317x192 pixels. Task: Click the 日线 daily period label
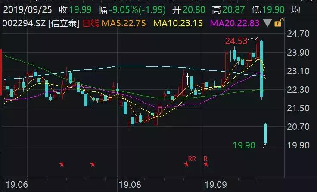pyautogui.click(x=91, y=23)
